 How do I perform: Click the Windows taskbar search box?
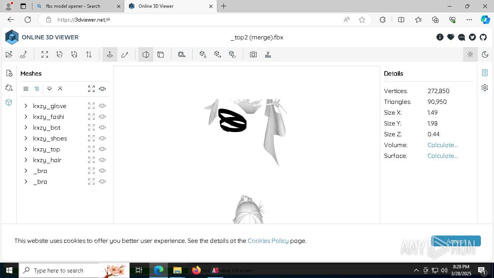pyautogui.click(x=74, y=270)
